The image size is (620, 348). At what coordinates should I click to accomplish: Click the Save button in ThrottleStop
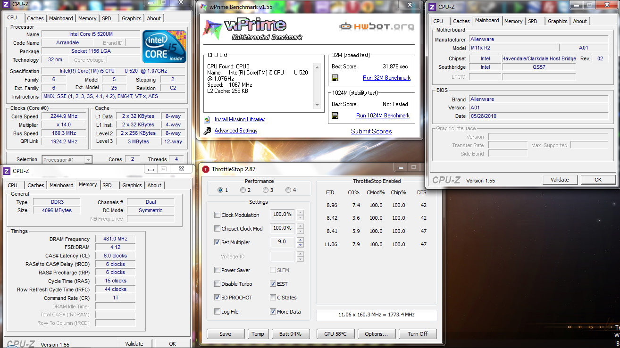pyautogui.click(x=225, y=334)
